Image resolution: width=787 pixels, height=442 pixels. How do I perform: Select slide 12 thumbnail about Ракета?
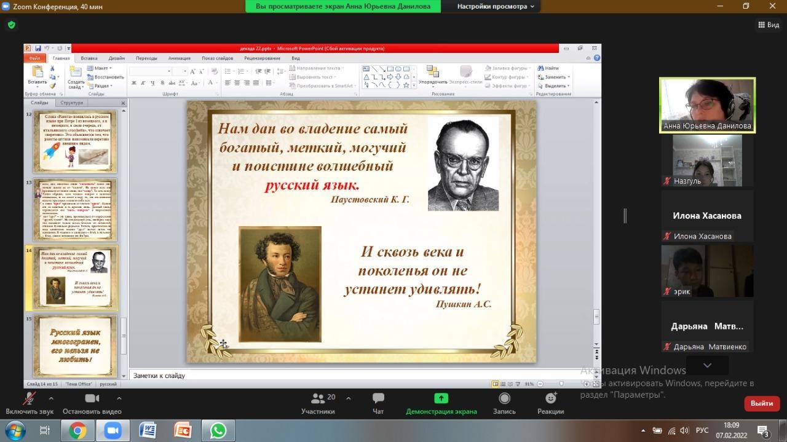[74, 141]
